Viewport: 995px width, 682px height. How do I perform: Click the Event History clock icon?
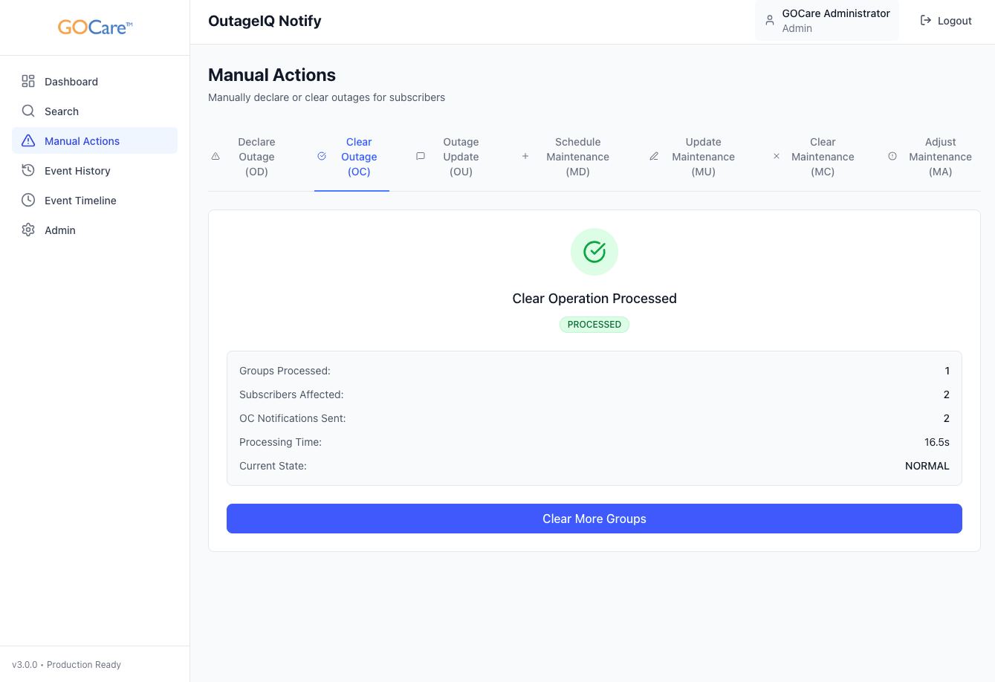tap(28, 171)
